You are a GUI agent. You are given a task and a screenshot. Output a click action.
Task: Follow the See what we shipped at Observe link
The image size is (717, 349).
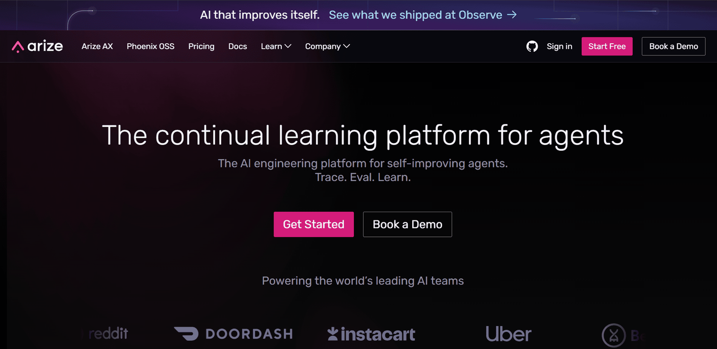point(423,15)
